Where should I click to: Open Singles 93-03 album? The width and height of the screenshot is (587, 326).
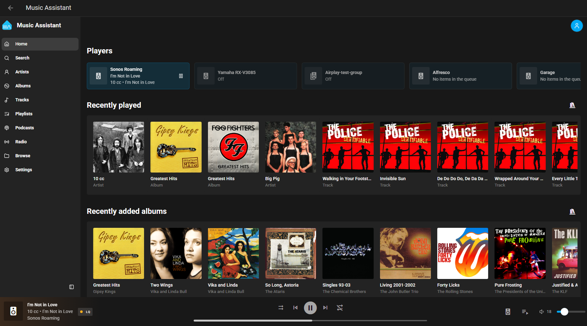coord(348,253)
